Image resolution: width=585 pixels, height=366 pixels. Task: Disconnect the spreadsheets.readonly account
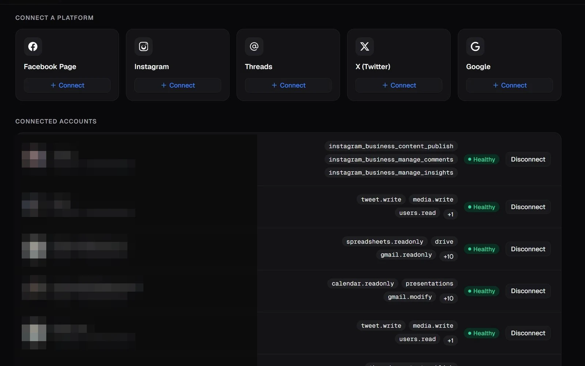click(x=528, y=249)
